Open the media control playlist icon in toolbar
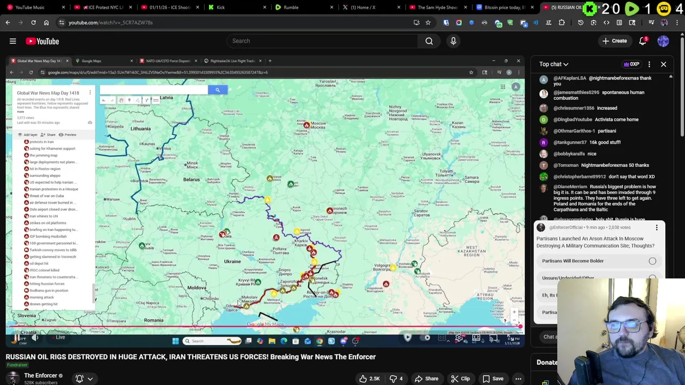The image size is (685, 385). (x=651, y=22)
